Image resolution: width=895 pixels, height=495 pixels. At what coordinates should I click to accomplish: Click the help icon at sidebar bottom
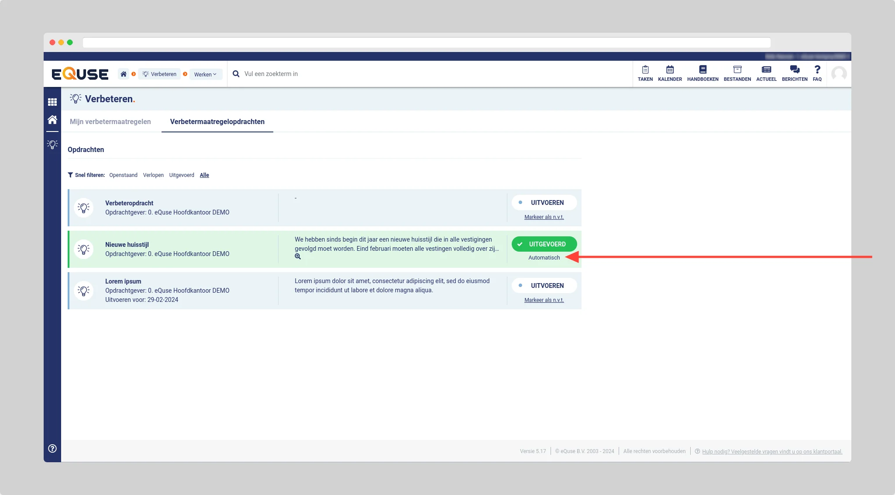52,448
